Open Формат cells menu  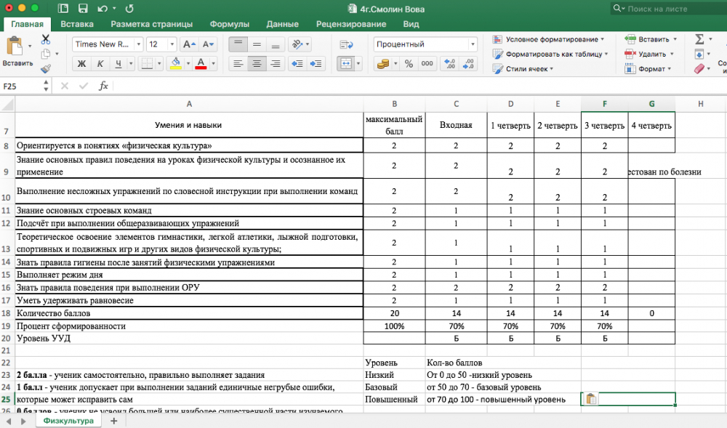pyautogui.click(x=648, y=69)
